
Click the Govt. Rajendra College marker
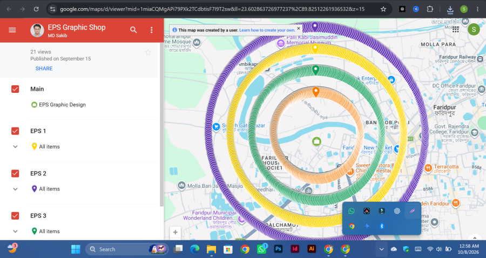[474, 133]
